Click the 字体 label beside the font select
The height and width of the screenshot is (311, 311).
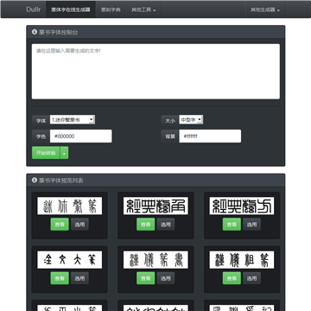(41, 121)
